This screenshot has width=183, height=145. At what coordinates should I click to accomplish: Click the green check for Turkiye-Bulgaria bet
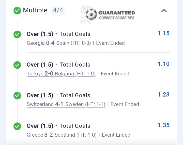[x=17, y=65]
